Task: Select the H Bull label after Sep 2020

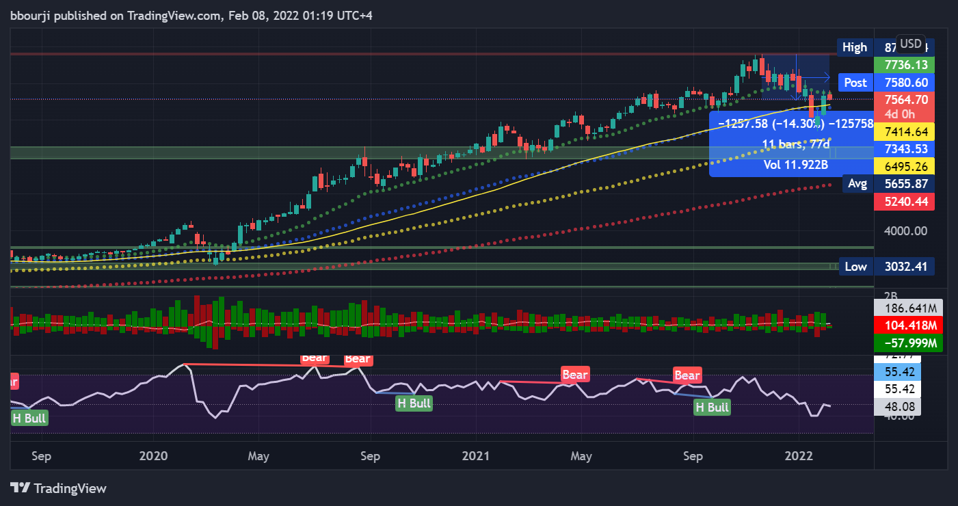Action: coord(414,403)
